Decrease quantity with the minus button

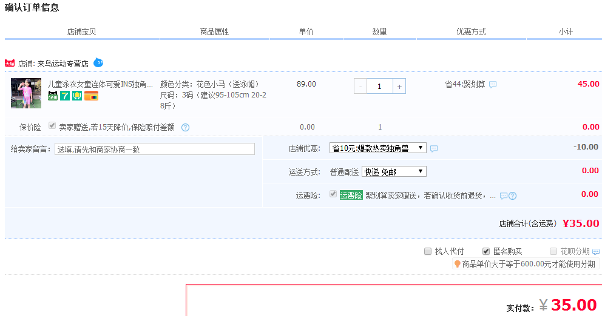pyautogui.click(x=360, y=86)
